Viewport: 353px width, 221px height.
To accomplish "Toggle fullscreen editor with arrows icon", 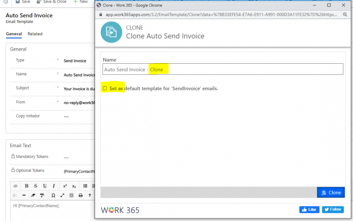I will pyautogui.click(x=63, y=195).
